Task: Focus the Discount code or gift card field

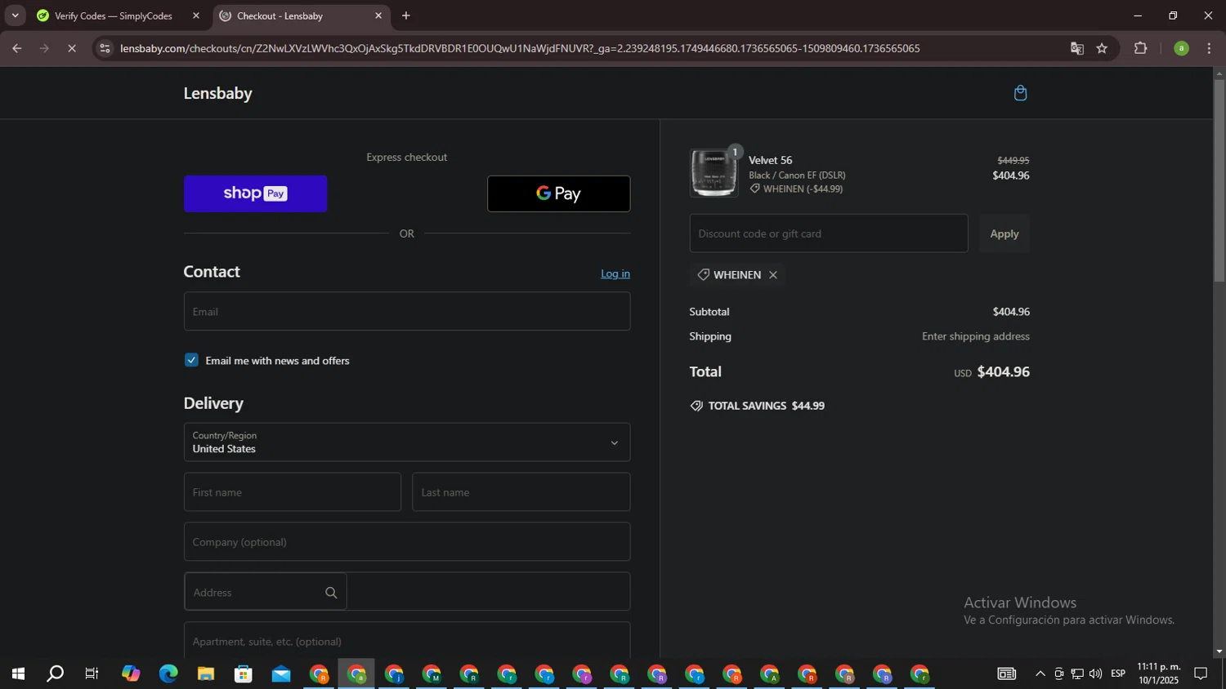Action: pos(829,233)
